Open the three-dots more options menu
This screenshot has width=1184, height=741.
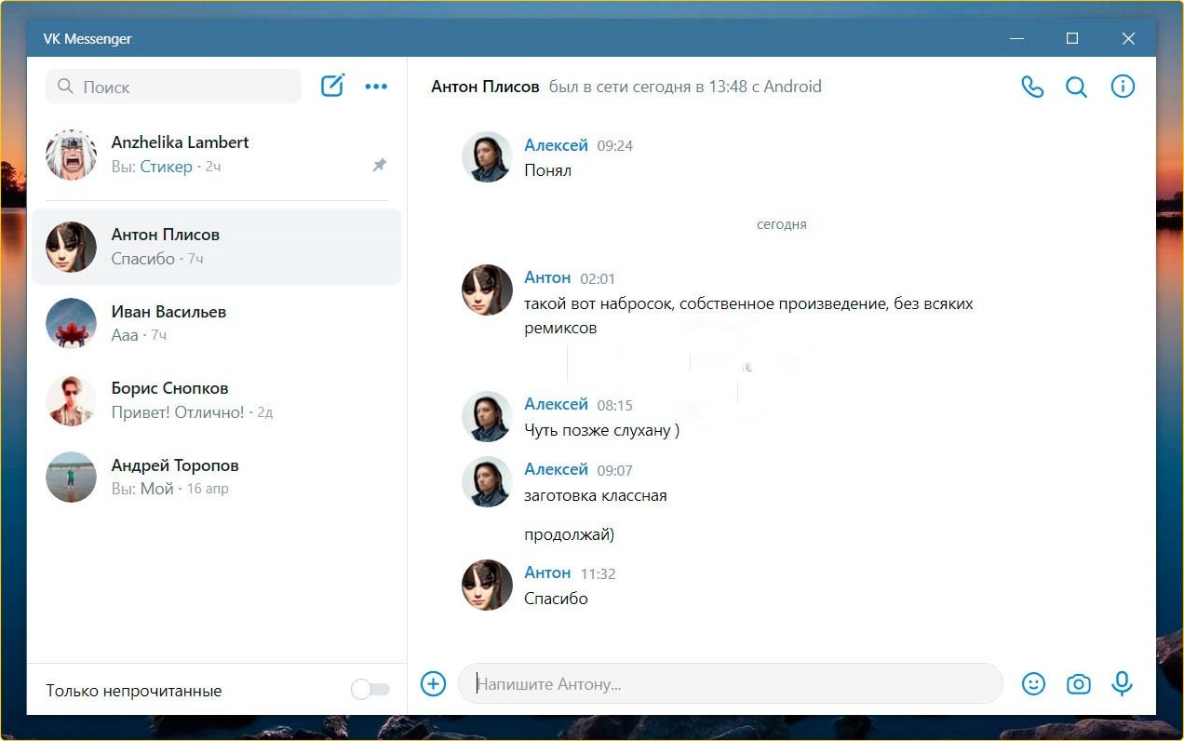tap(376, 87)
